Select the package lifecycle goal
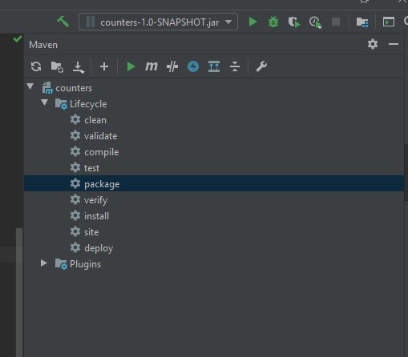Screen dimensions: 408x357 (x=214, y=183)
